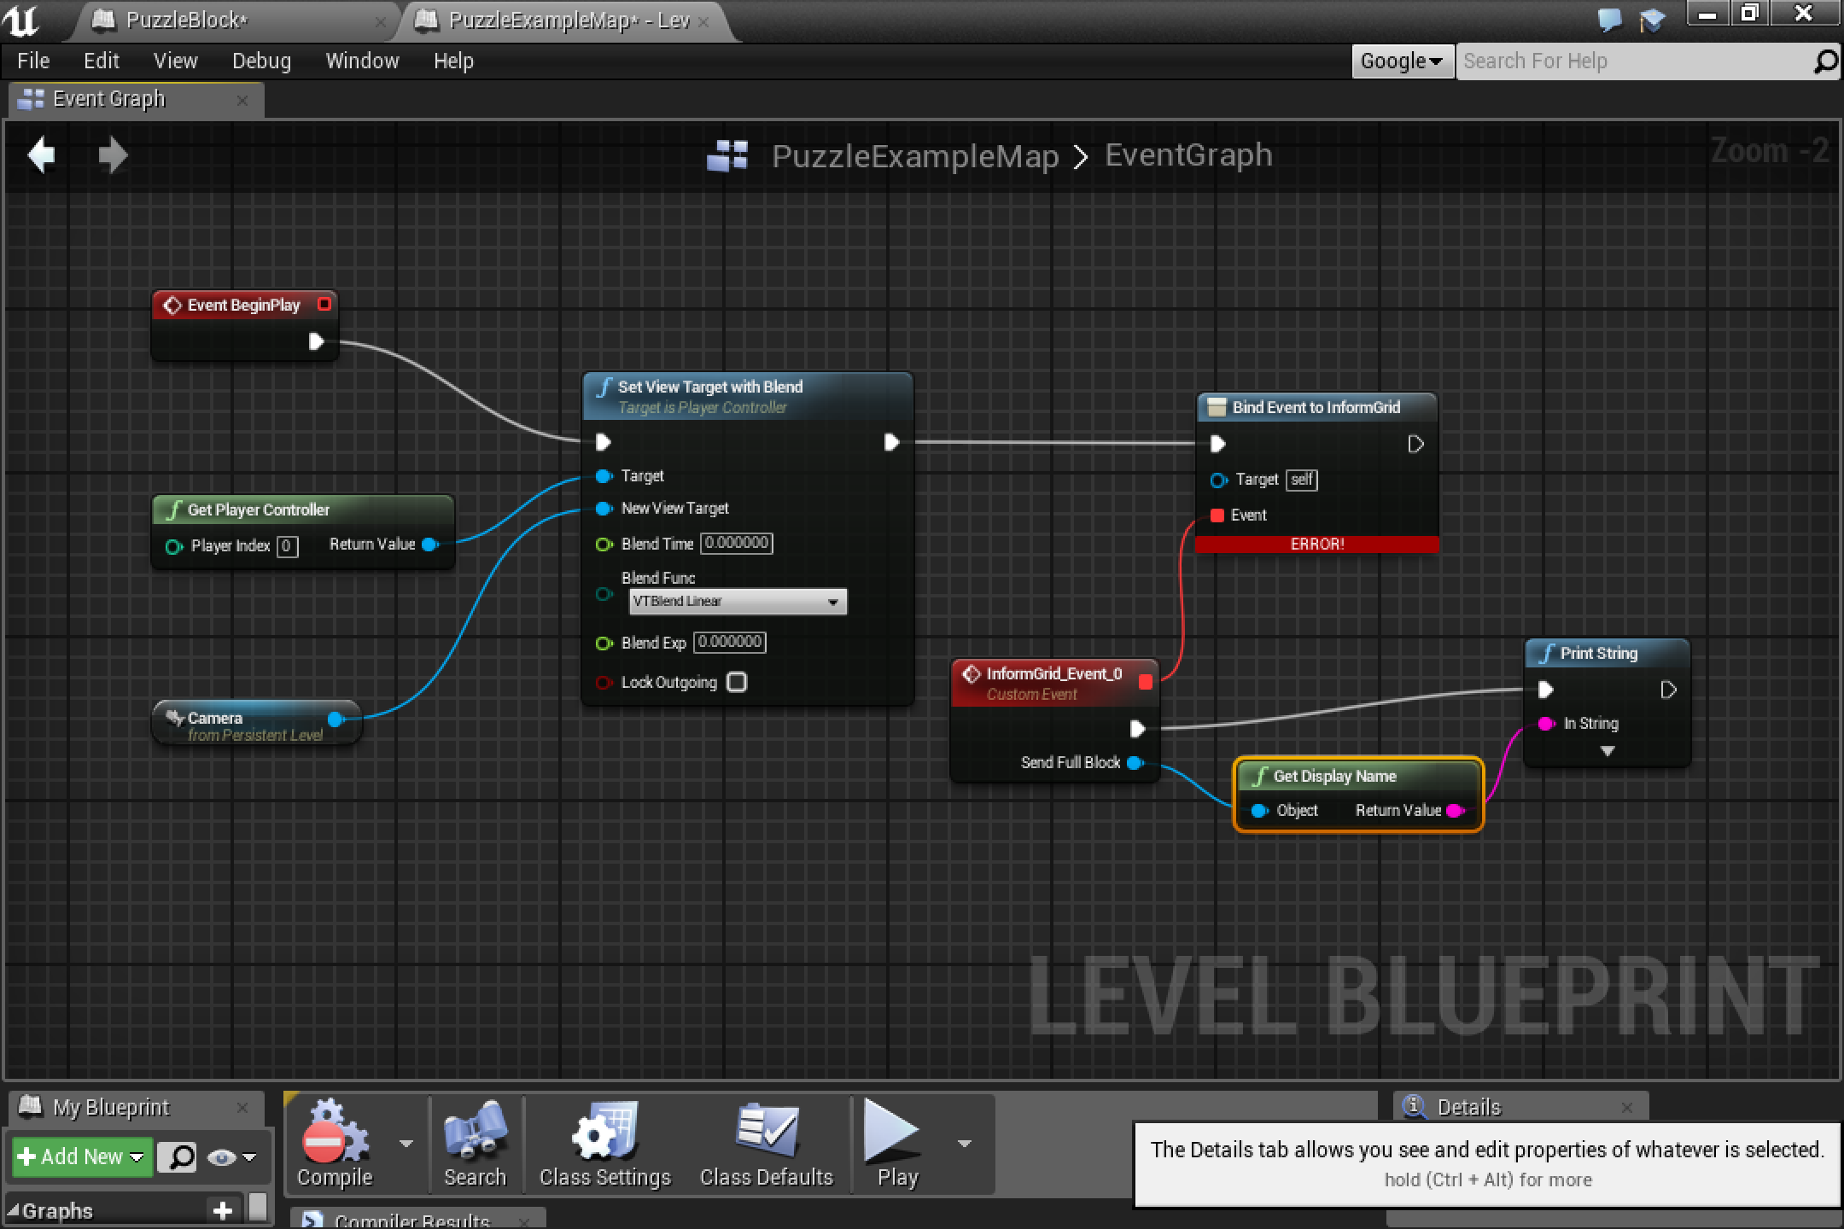
Task: Toggle the eye view options in My Blueprint
Action: pos(230,1157)
